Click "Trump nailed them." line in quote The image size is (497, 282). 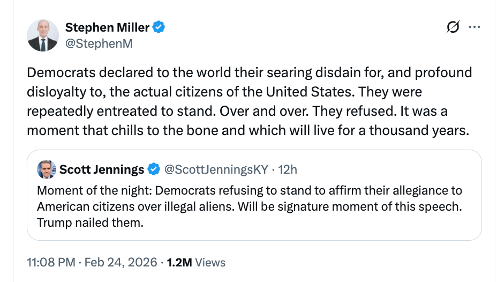(90, 222)
